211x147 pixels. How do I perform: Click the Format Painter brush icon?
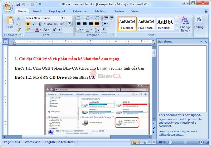tap(18, 29)
